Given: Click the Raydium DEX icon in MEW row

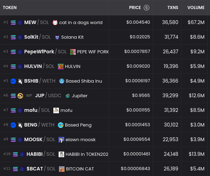Looking at the screenshot, I should (x=20, y=23).
